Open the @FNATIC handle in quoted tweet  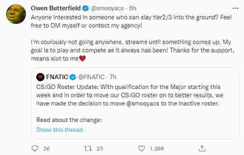click(91, 77)
